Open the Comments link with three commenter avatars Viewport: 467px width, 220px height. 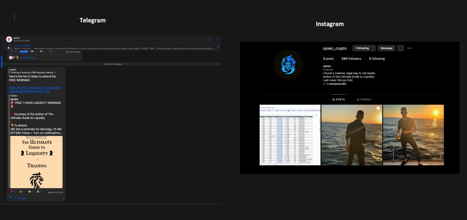27,58
